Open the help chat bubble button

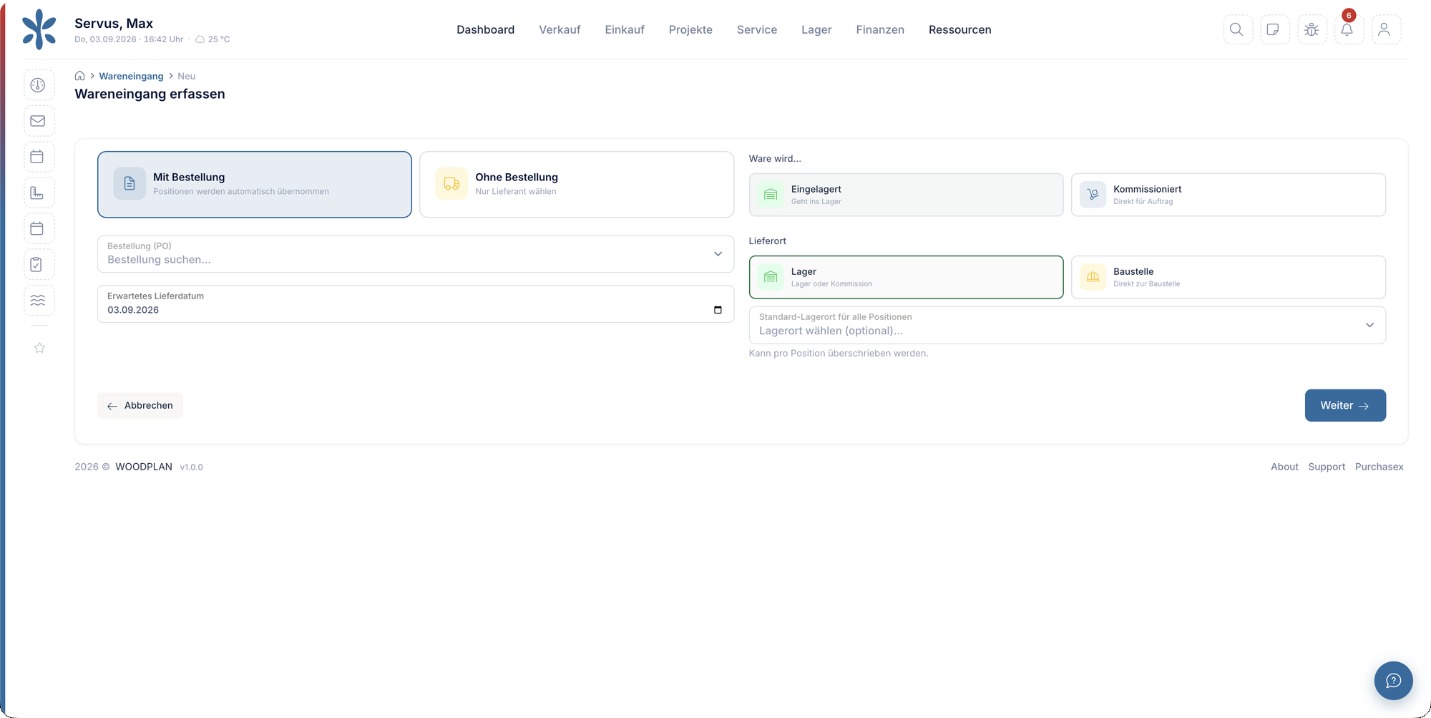[1393, 680]
